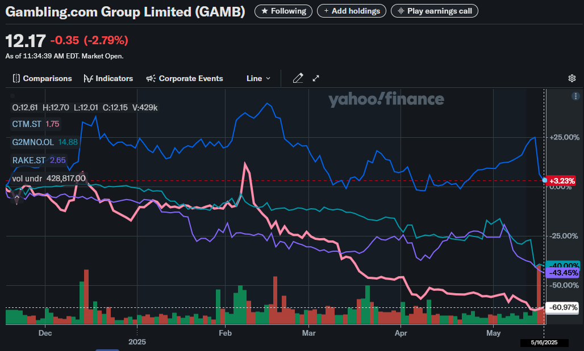Click the red +3.23% price label
This screenshot has width=584, height=351.
562,181
